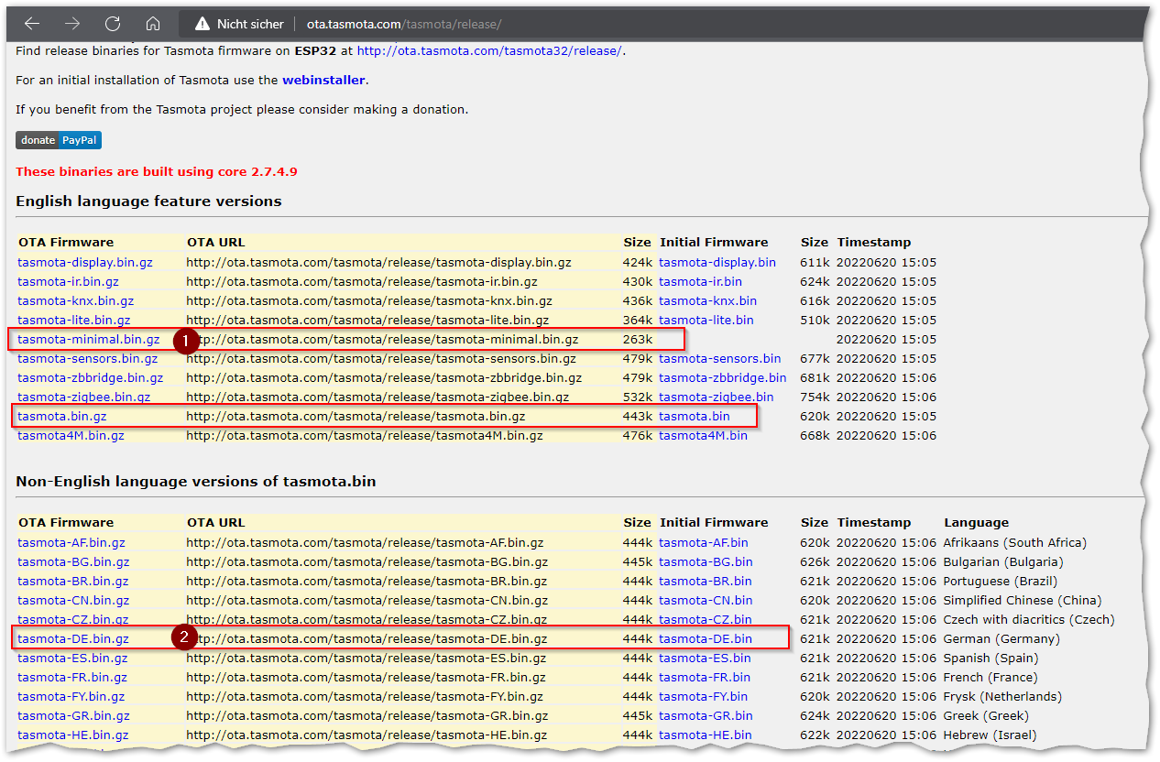Open initial firmware link tasmota-DE.bin
The image size is (1160, 762).
[x=706, y=639]
